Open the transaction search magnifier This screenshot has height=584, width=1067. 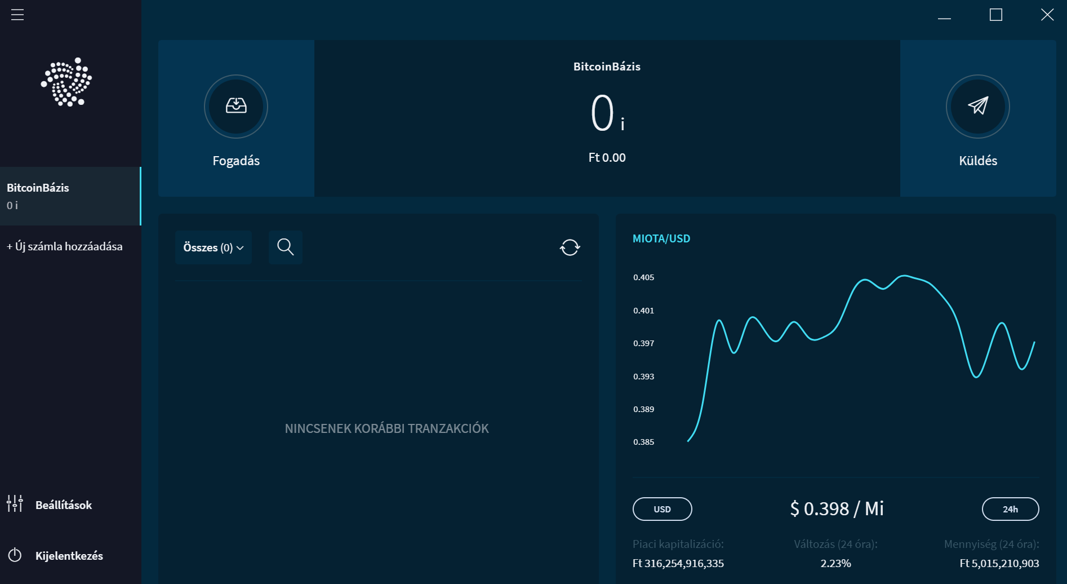click(x=286, y=247)
